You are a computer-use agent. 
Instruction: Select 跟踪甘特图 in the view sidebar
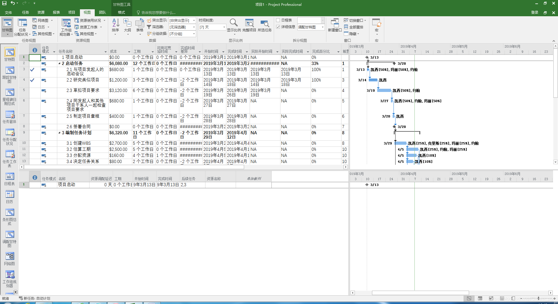pos(10,75)
